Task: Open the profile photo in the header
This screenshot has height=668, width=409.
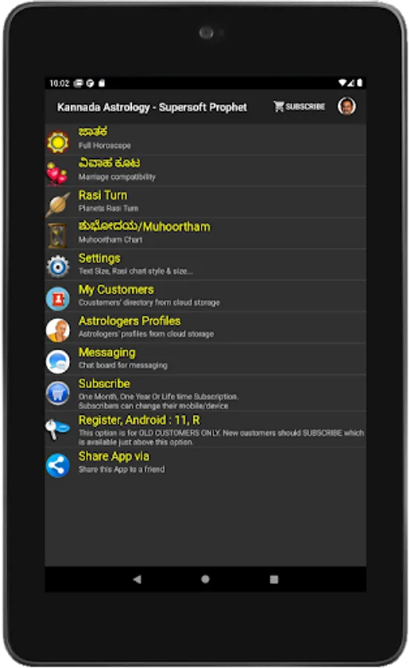Action: 347,106
